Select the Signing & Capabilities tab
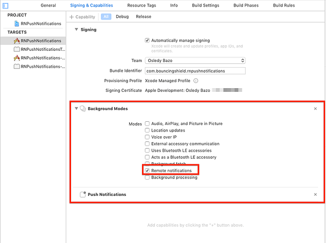The width and height of the screenshot is (327, 243). pyautogui.click(x=92, y=6)
